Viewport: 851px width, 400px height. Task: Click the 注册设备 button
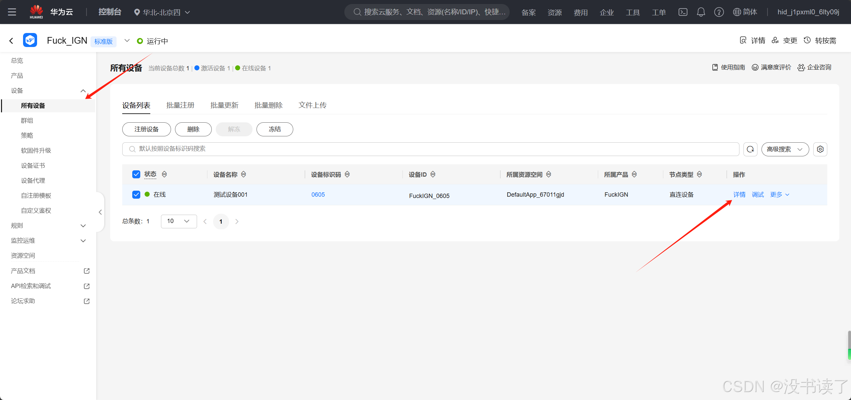click(146, 129)
